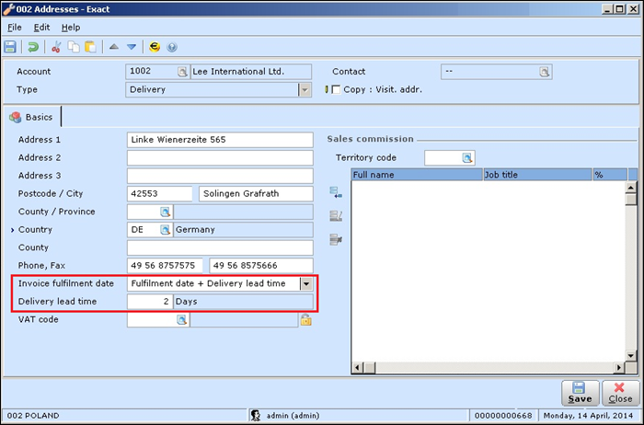The width and height of the screenshot is (644, 425).
Task: Enable the Copy Visit. addr. checkbox
Action: (335, 90)
